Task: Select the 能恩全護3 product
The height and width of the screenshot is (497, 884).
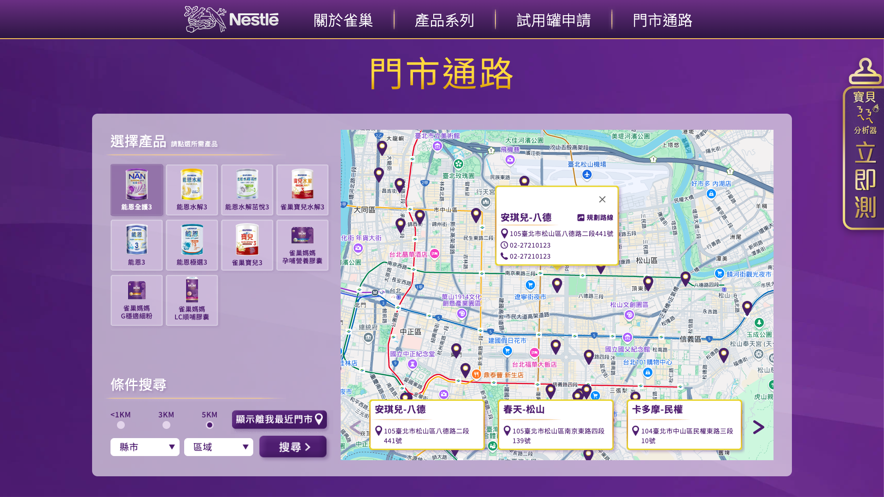Action: (x=137, y=190)
